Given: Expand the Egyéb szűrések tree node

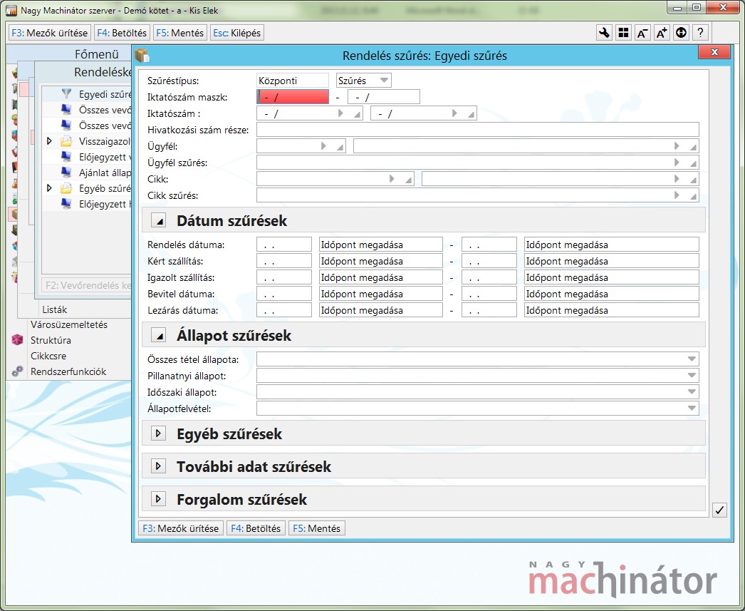Looking at the screenshot, I should coord(49,188).
